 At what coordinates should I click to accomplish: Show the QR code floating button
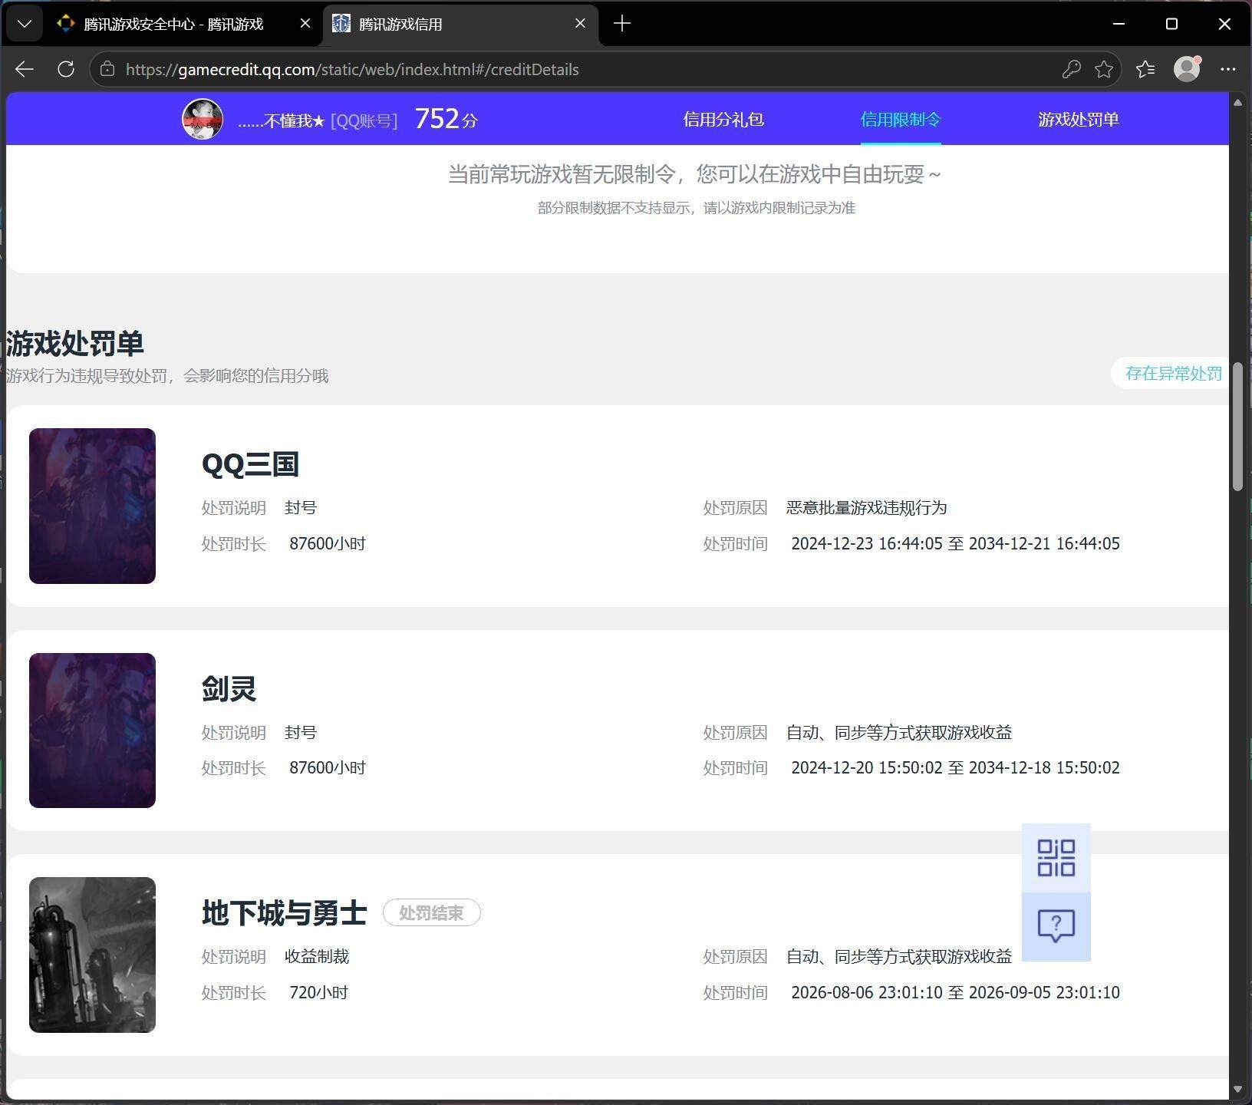coord(1056,858)
